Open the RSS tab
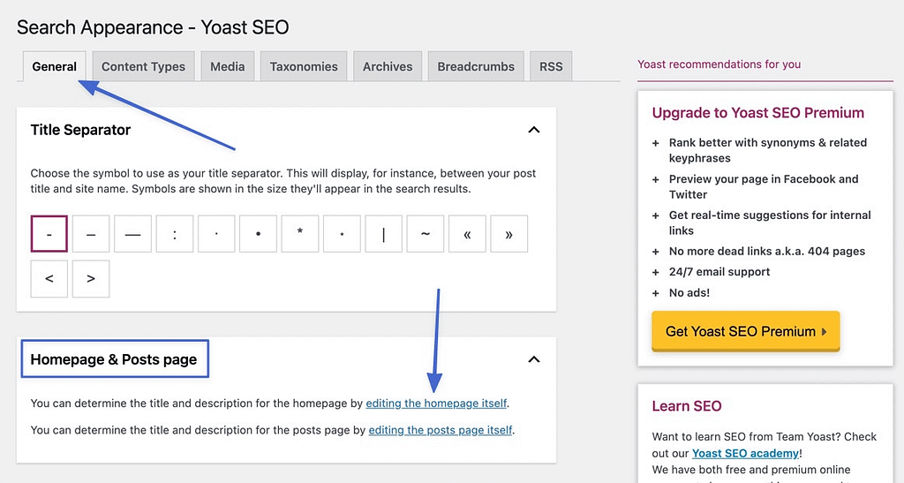The image size is (904, 483). (551, 66)
